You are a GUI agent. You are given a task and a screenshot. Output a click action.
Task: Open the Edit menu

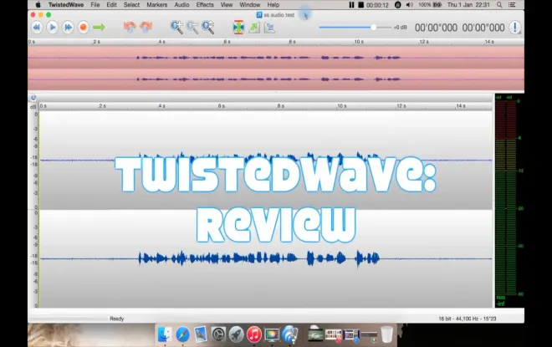[x=111, y=4]
